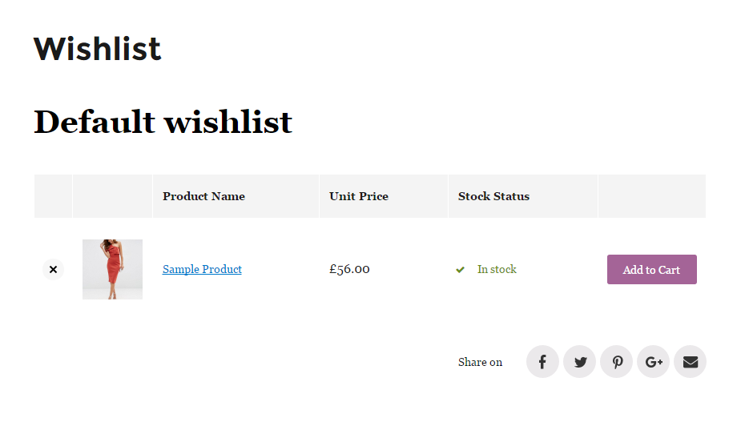Click empty header cell above product thumbnail
Image resolution: width=741 pixels, height=422 pixels.
pos(112,196)
